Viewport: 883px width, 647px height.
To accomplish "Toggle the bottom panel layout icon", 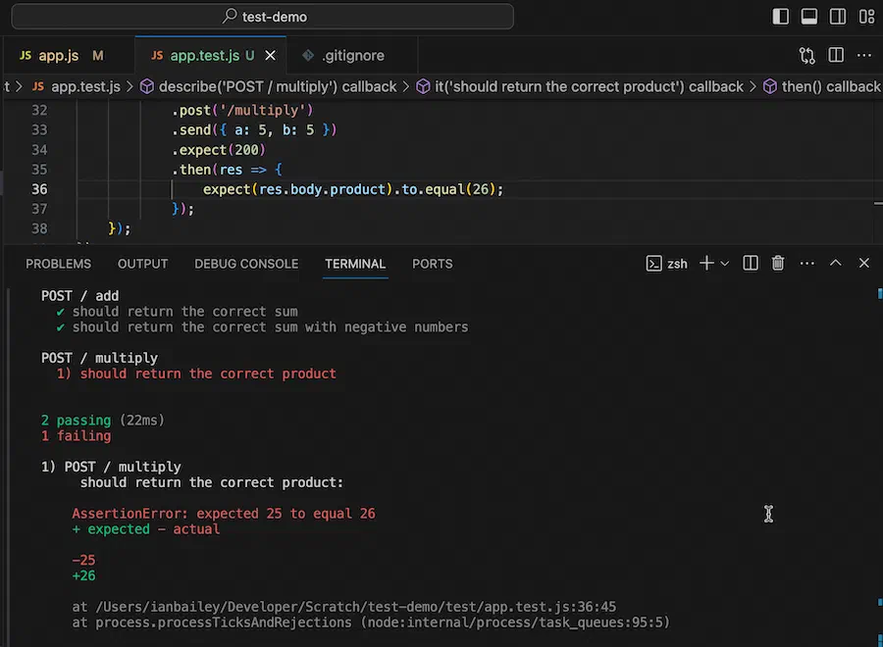I will [x=809, y=17].
